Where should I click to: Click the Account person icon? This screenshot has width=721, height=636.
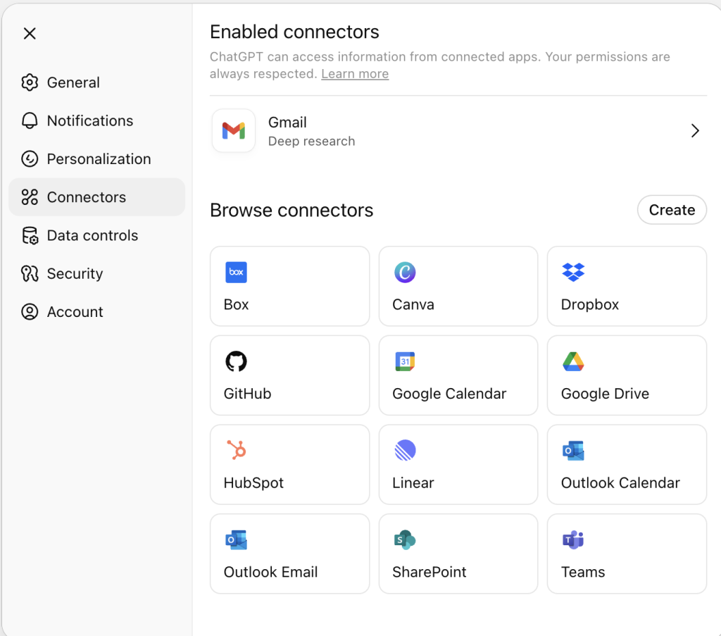click(x=30, y=312)
